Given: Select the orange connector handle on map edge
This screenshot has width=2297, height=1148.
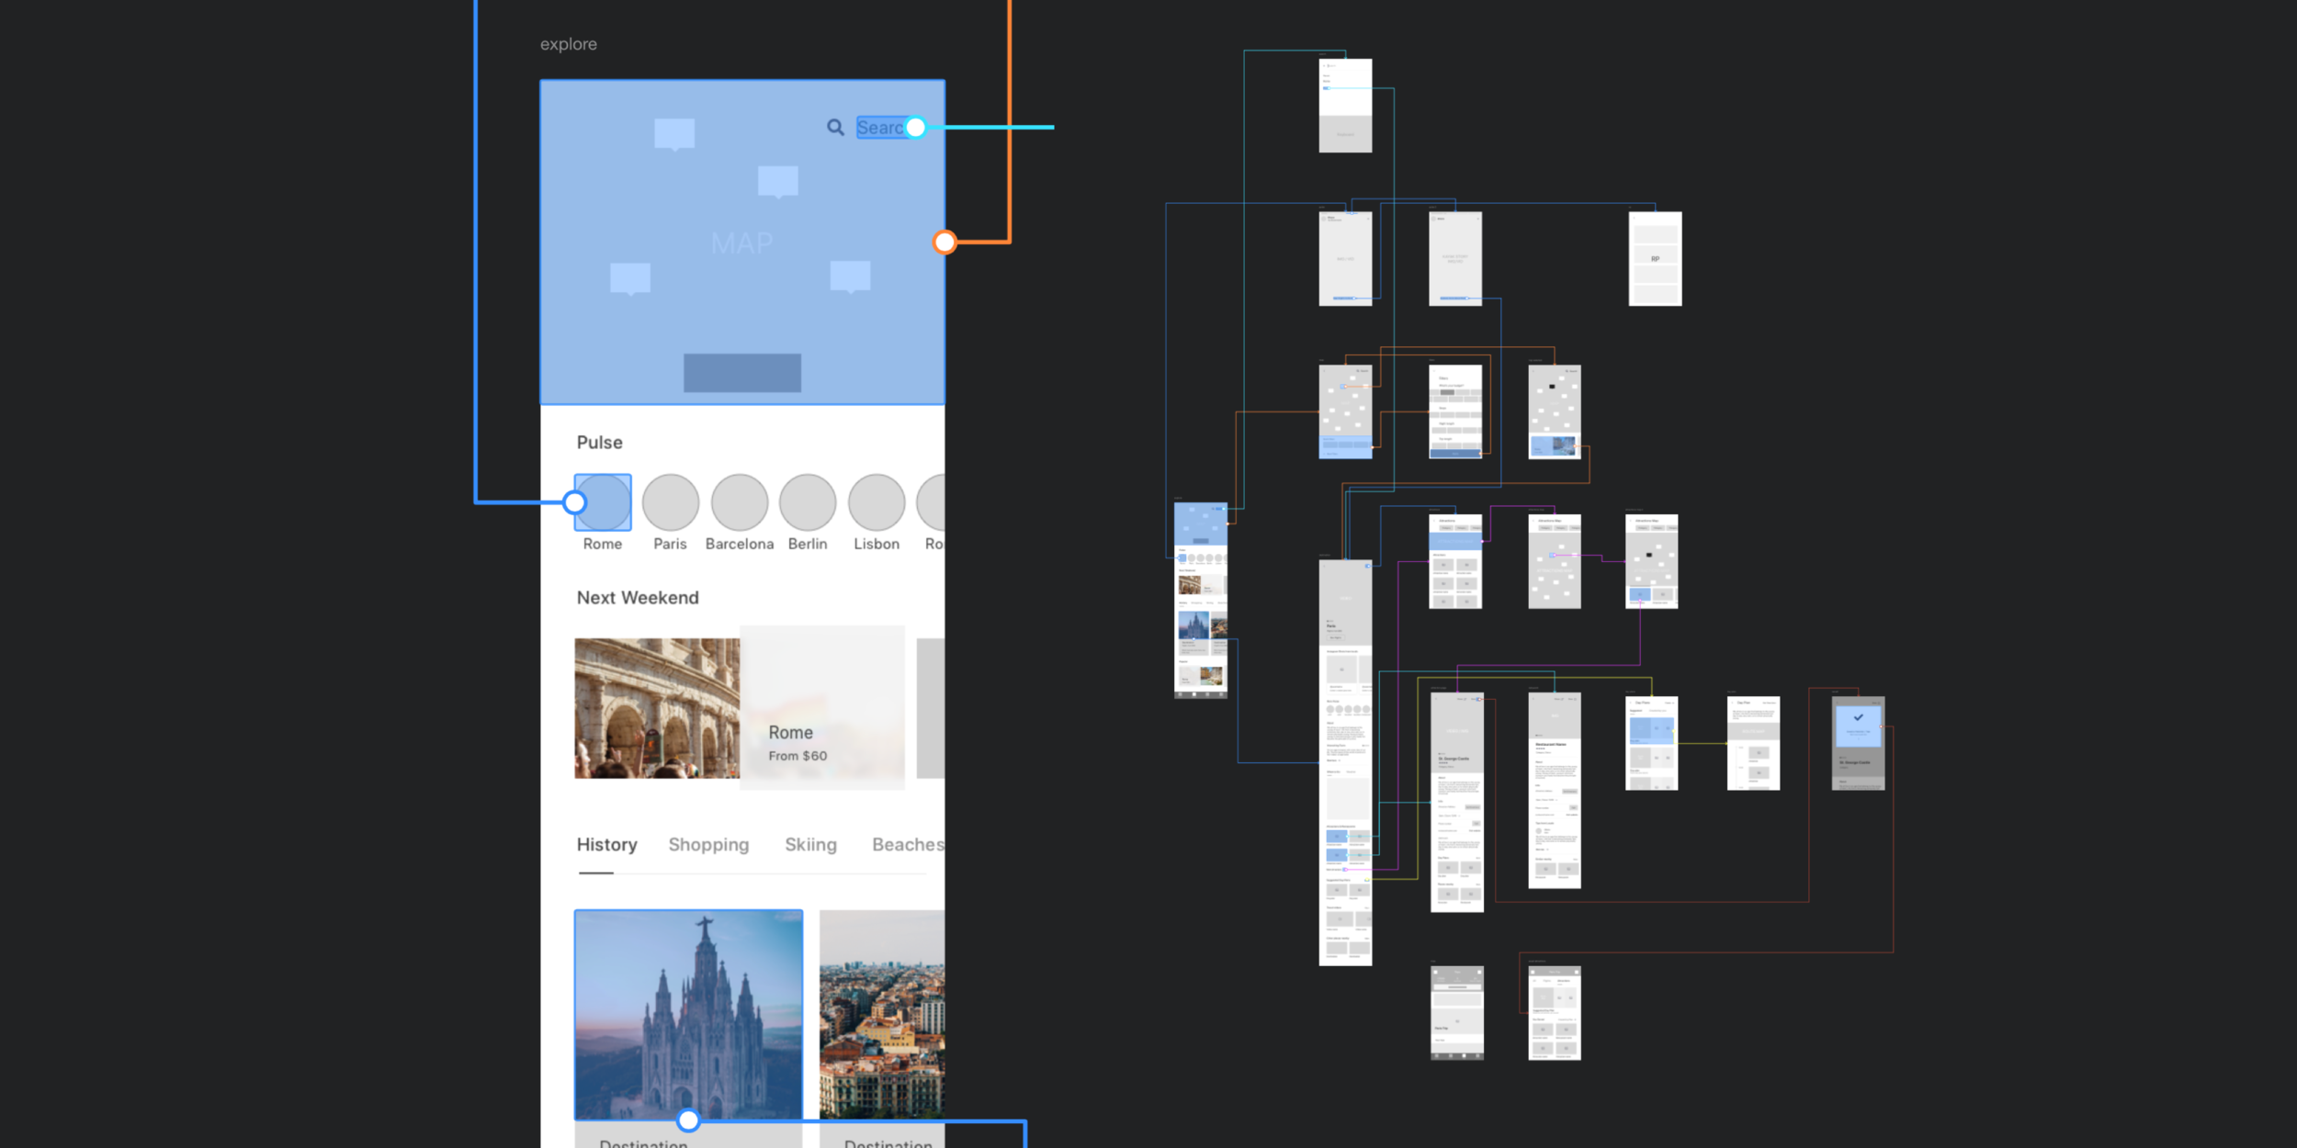Looking at the screenshot, I should coord(945,242).
